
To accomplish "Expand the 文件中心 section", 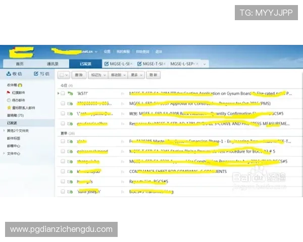I will click(x=4, y=153).
